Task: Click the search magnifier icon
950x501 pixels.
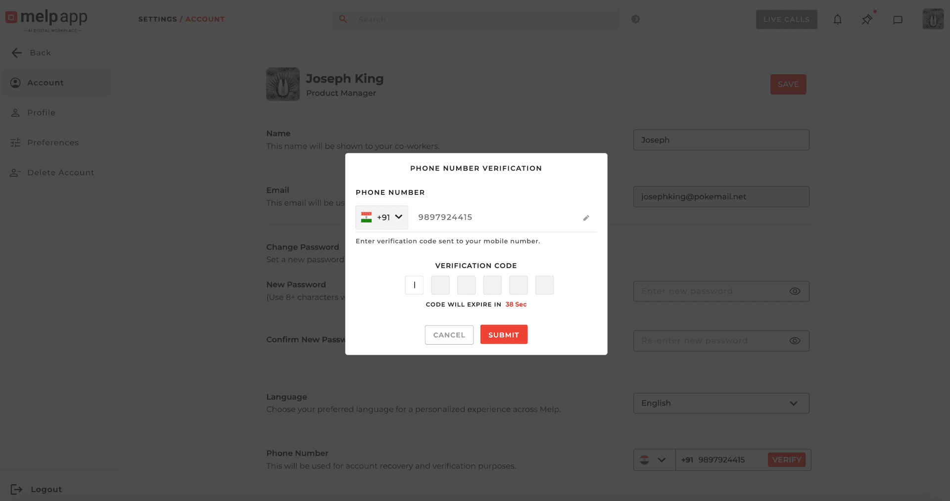Action: (343, 19)
